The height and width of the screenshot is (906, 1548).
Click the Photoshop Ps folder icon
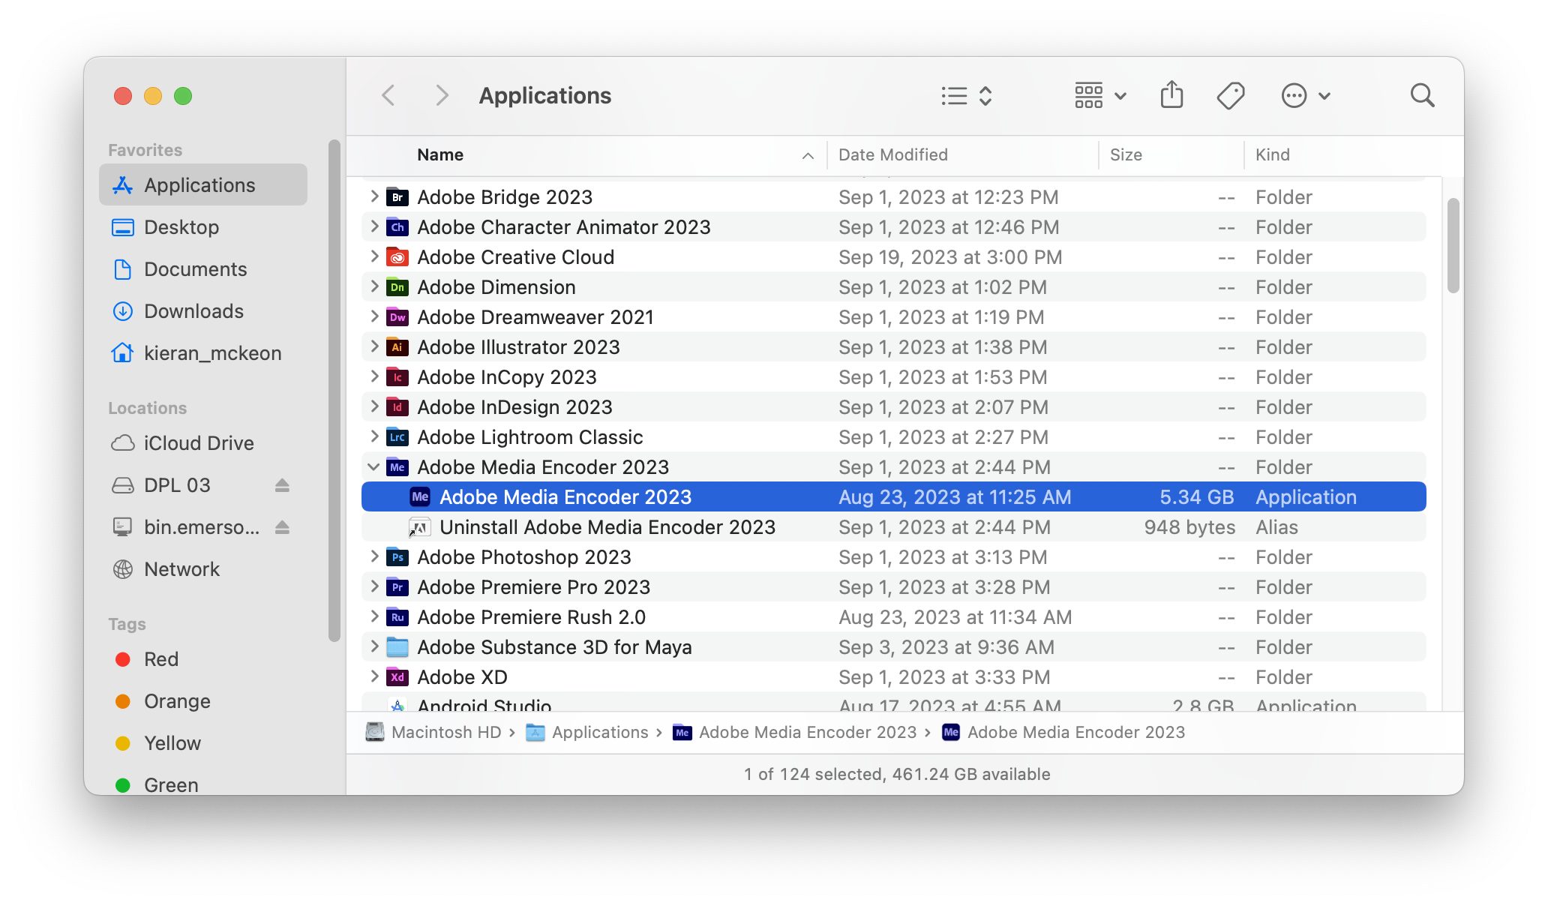coord(397,557)
